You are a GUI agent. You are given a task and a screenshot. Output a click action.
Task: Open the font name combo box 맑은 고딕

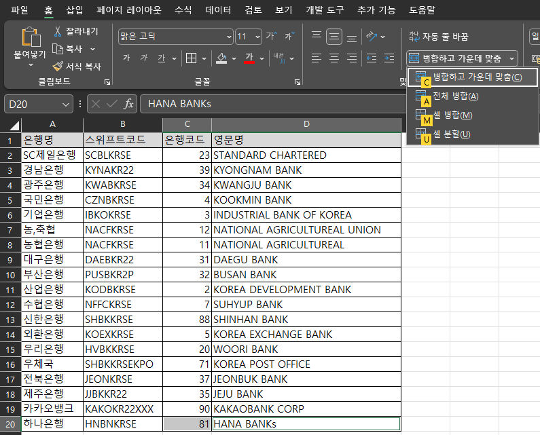176,37
